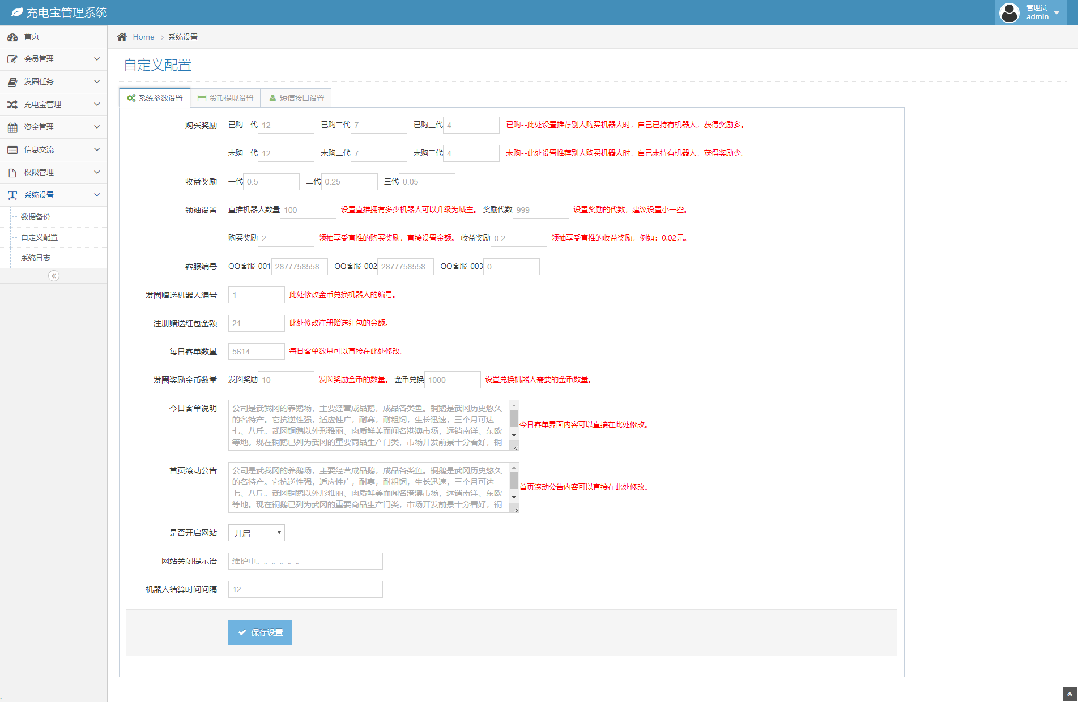Click 充电宝管理系统 header title

(x=67, y=12)
